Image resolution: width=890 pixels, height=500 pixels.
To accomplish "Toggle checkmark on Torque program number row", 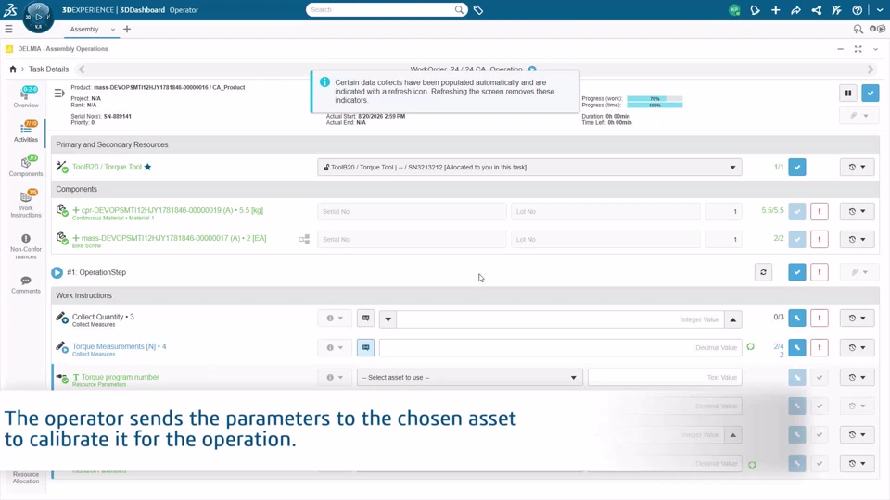I will click(x=820, y=378).
